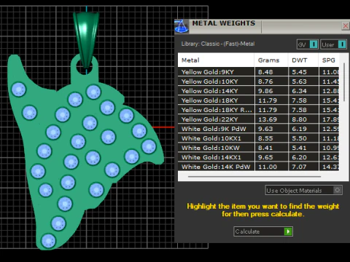Select the Yellow Gold:18KY row

pos(258,100)
